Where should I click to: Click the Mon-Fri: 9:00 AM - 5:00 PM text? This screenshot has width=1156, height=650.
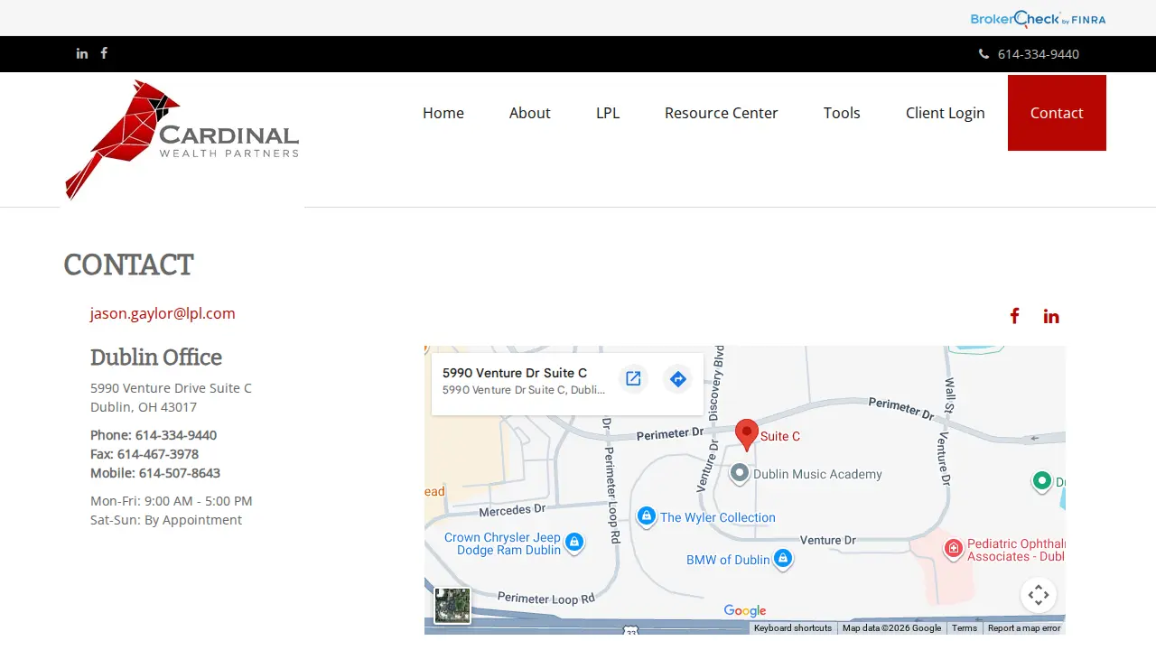point(172,501)
